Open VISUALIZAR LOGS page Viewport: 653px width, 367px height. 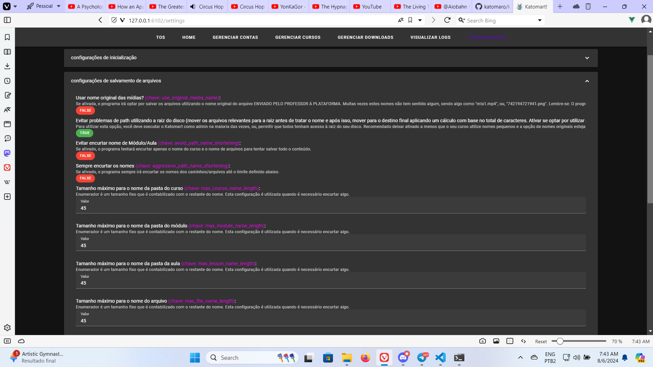(x=430, y=37)
